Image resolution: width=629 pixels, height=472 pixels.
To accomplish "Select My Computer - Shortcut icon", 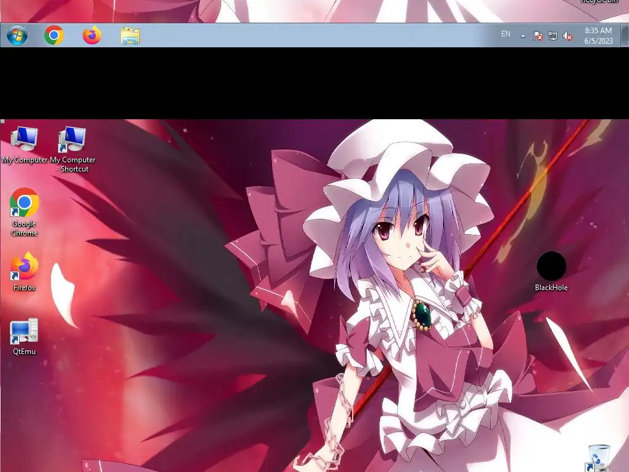I will pos(72,149).
